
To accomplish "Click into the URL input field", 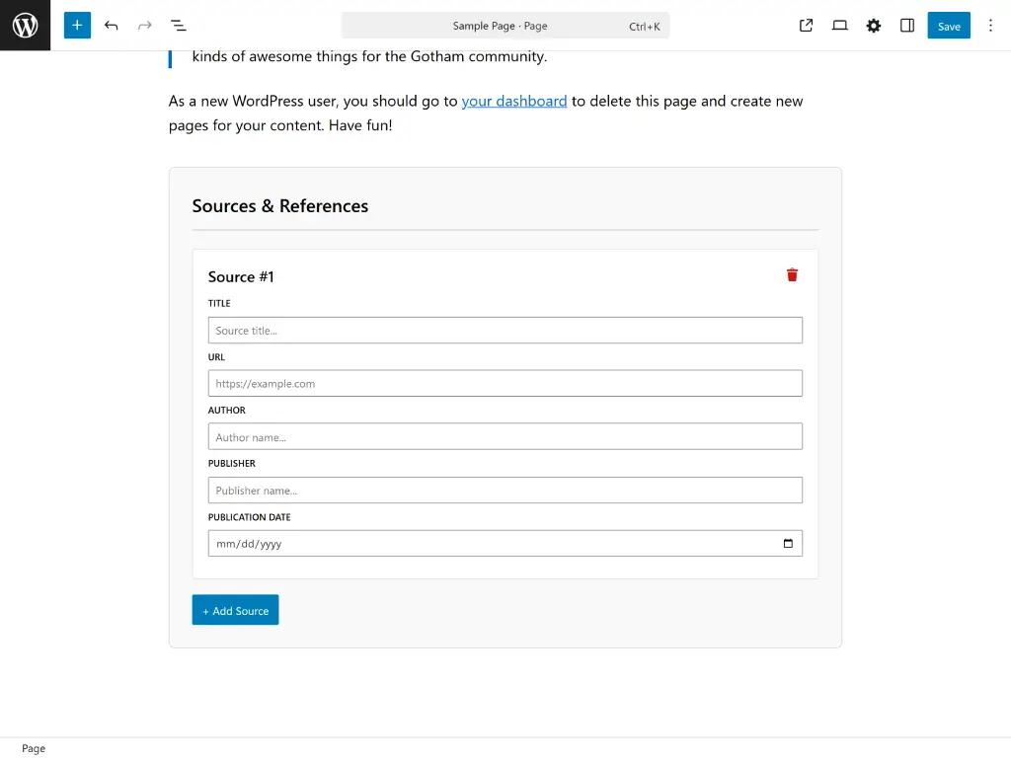I will pos(505,384).
